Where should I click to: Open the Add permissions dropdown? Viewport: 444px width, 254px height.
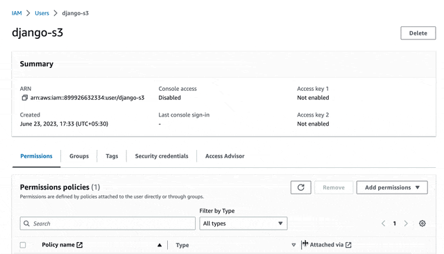392,187
